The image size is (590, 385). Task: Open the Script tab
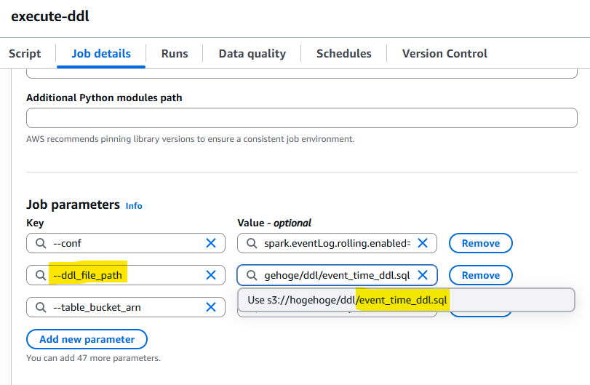(25, 53)
